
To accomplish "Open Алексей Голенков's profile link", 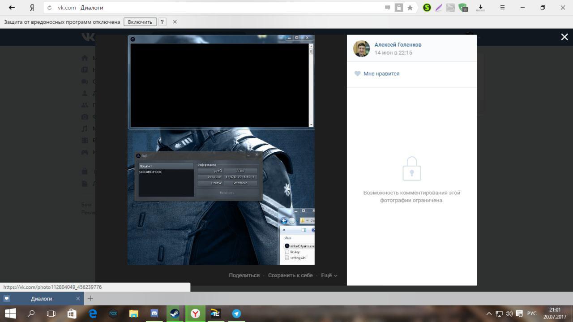I will (x=398, y=45).
